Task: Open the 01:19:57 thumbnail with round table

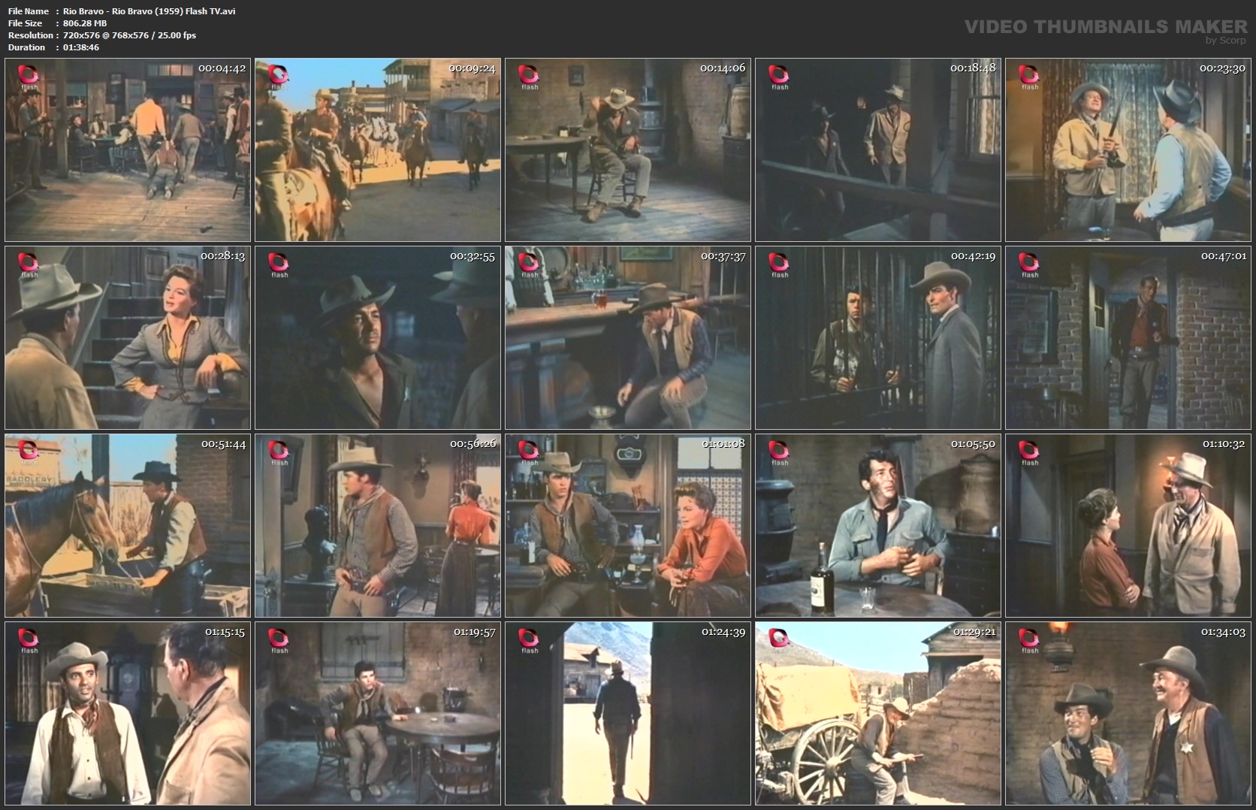Action: [x=378, y=714]
